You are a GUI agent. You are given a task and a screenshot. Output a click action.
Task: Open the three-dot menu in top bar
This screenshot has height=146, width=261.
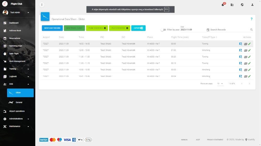click(42, 5)
